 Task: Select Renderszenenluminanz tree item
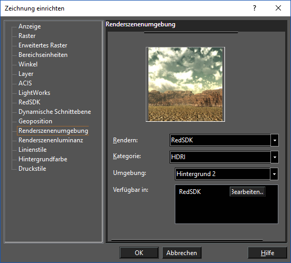point(51,140)
